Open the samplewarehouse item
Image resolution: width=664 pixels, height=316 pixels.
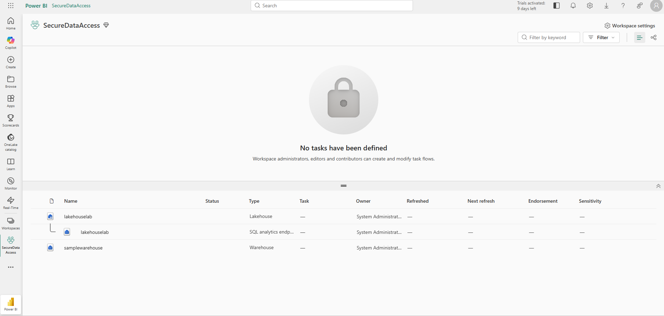(83, 248)
